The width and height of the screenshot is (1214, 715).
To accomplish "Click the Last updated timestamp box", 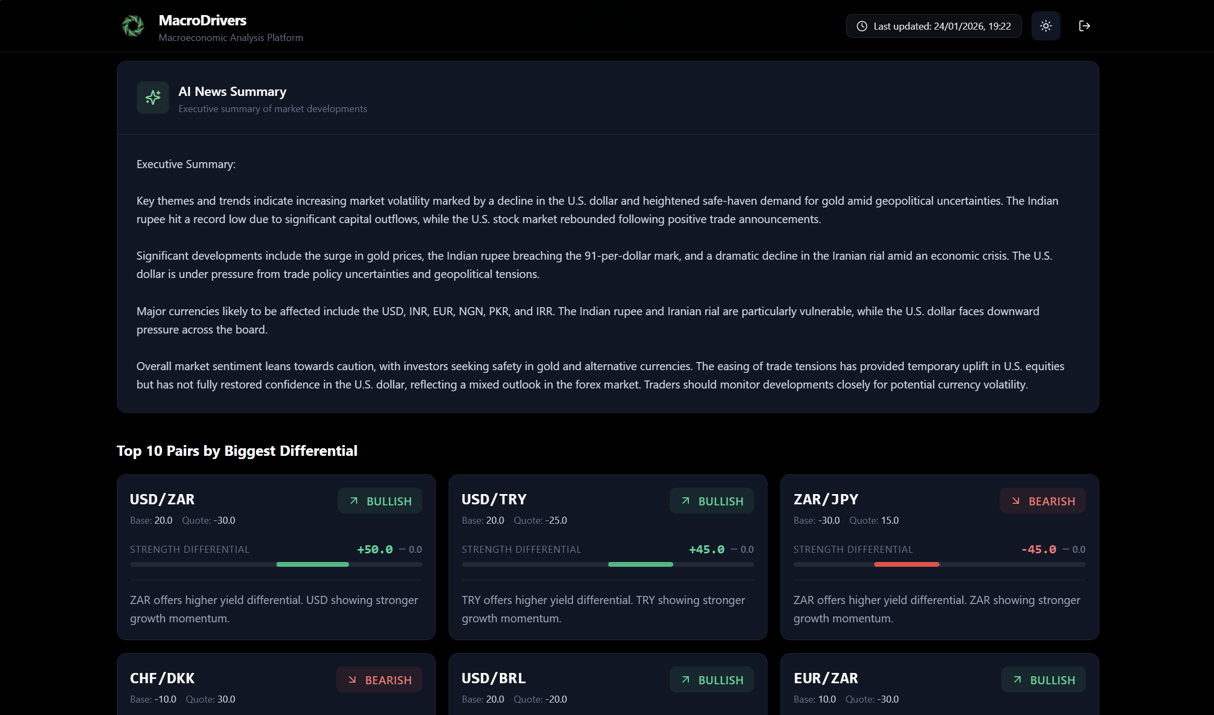I will (933, 26).
